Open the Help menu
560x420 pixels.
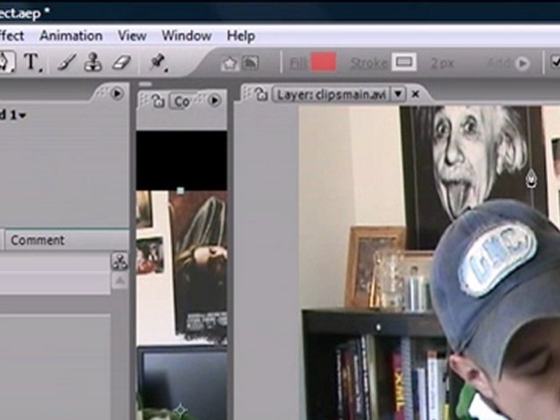241,36
